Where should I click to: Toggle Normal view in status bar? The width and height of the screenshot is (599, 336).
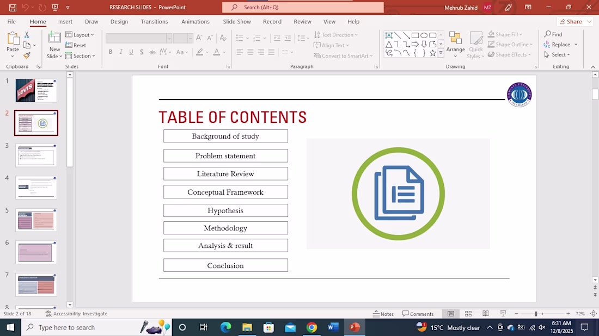[451, 314]
